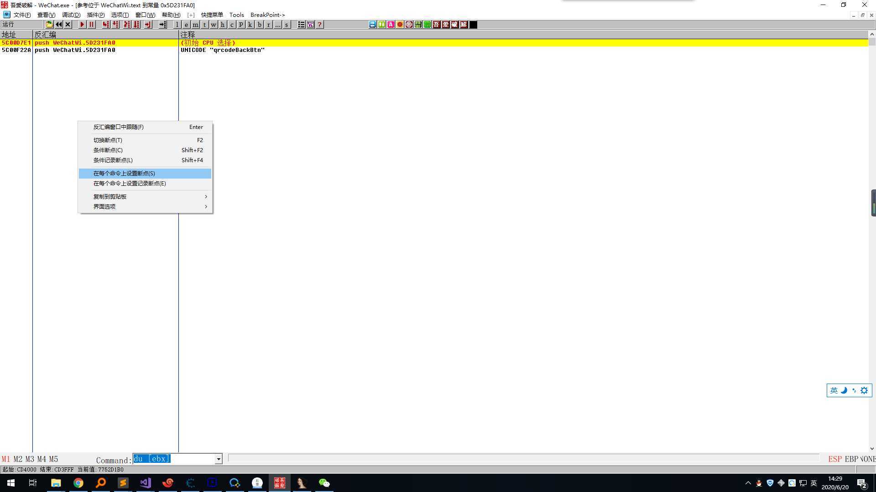Click the Command input field
This screenshot has width=876, height=492.
coord(174,459)
